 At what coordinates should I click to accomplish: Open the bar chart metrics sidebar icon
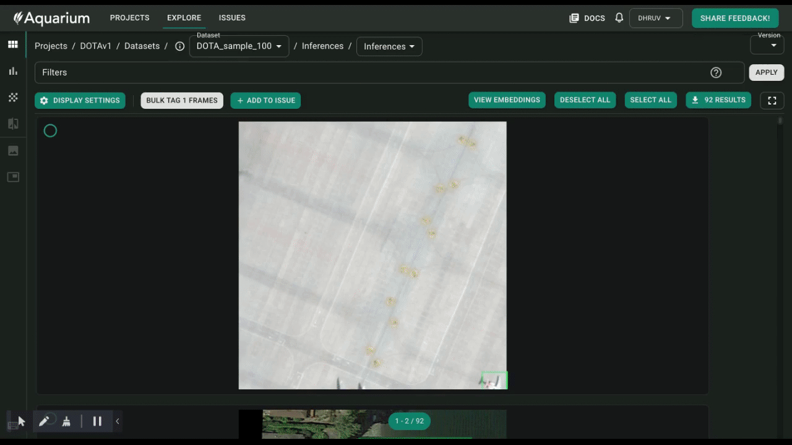click(x=13, y=71)
